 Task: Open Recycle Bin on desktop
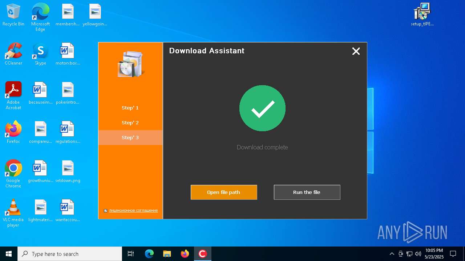13,15
